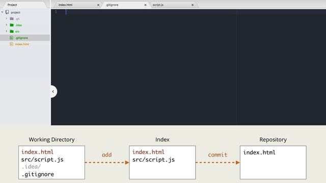Switch to the script.js editor tab
The height and width of the screenshot is (183, 326).
point(158,5)
